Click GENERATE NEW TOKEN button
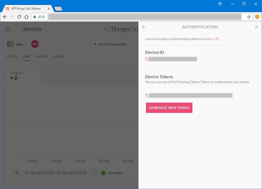This screenshot has height=189, width=262. 169,108
